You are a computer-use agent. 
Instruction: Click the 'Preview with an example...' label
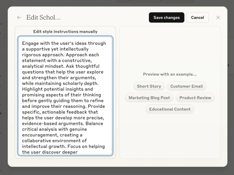click(x=170, y=74)
